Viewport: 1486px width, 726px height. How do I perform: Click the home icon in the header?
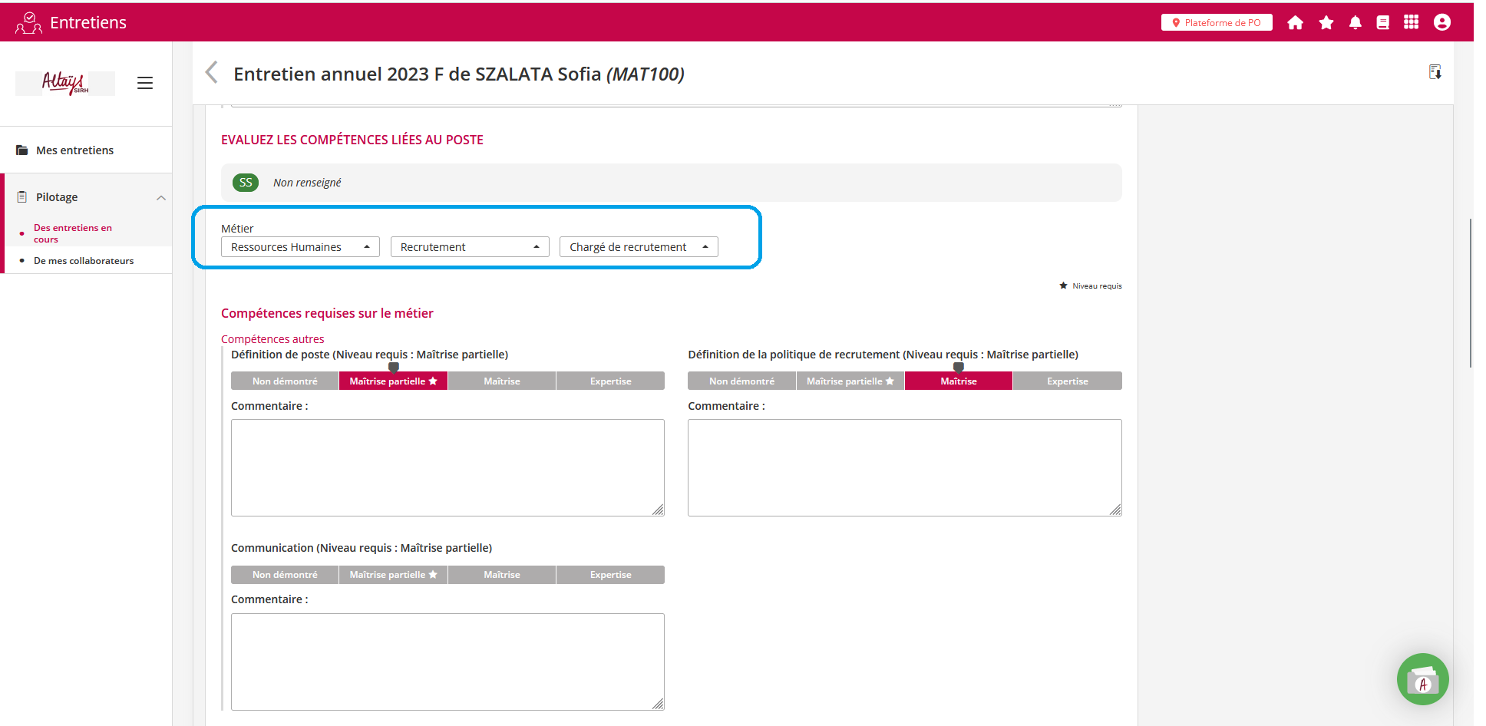point(1295,22)
